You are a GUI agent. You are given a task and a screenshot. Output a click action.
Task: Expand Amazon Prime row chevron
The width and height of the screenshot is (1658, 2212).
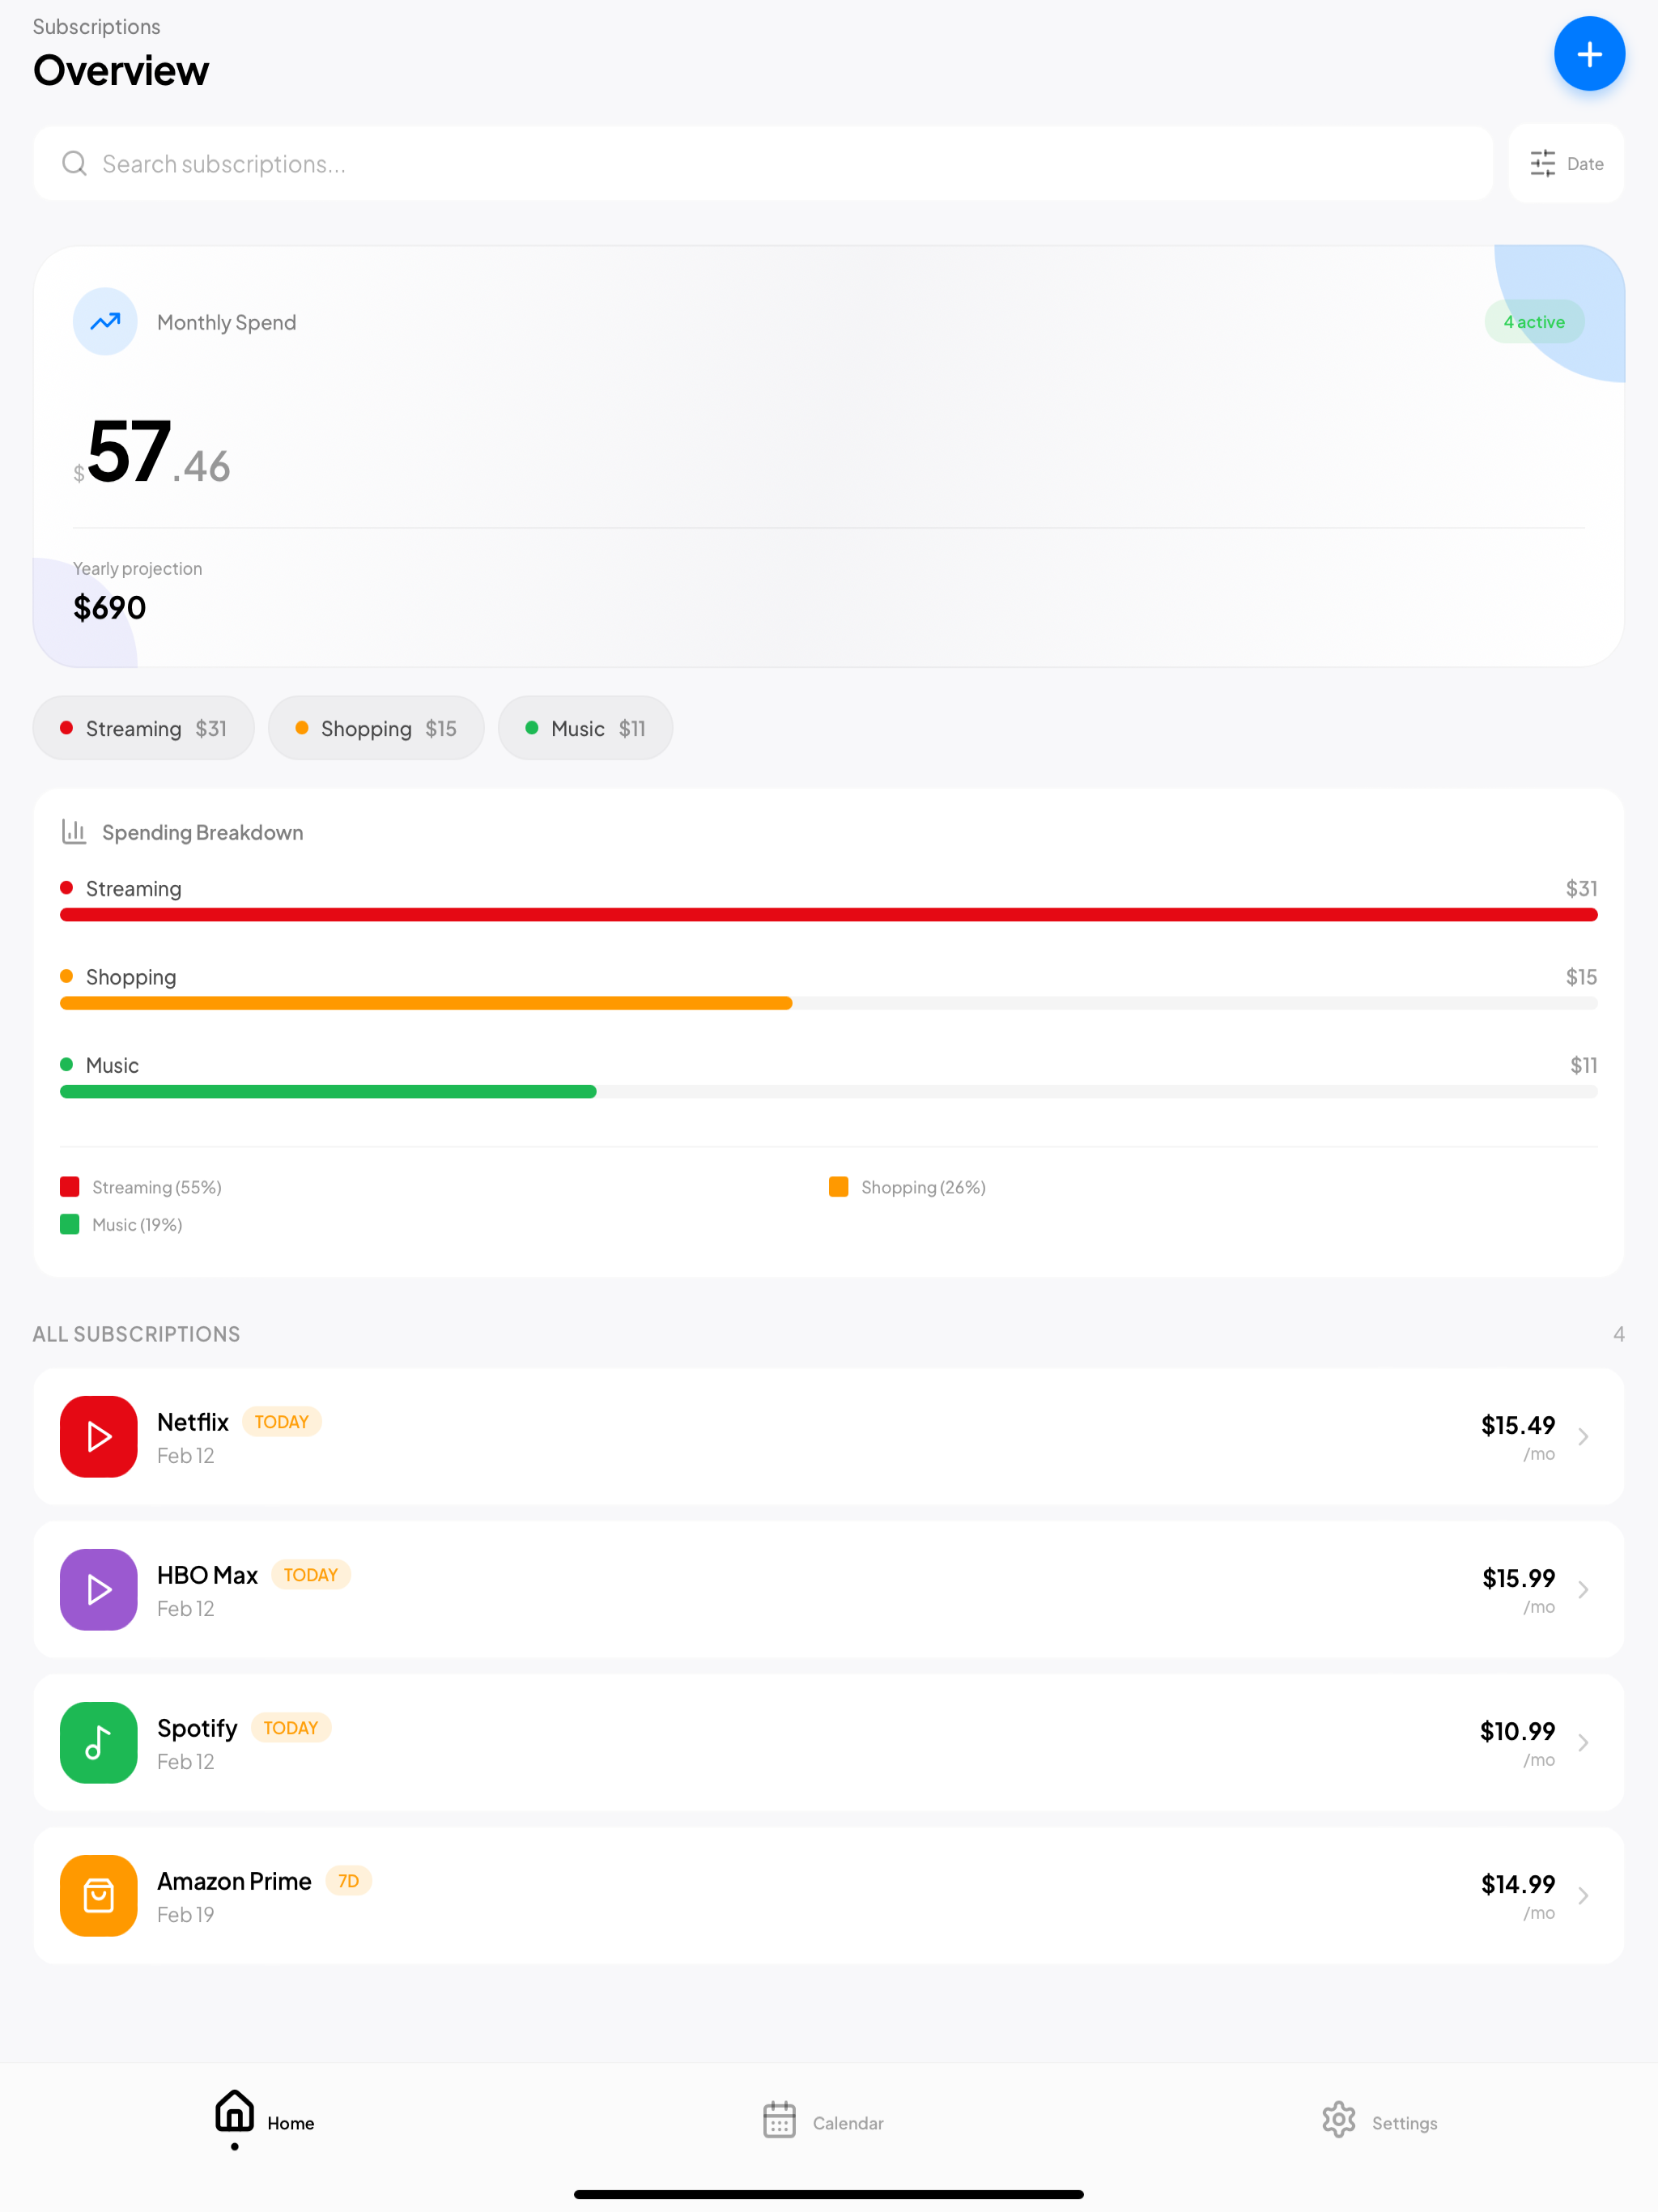(x=1583, y=1895)
